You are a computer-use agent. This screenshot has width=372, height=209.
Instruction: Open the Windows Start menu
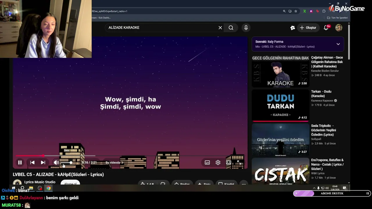13,188
